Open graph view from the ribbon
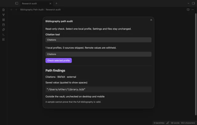Image resolution: width=197 pixels, height=125 pixels. coord(3,15)
